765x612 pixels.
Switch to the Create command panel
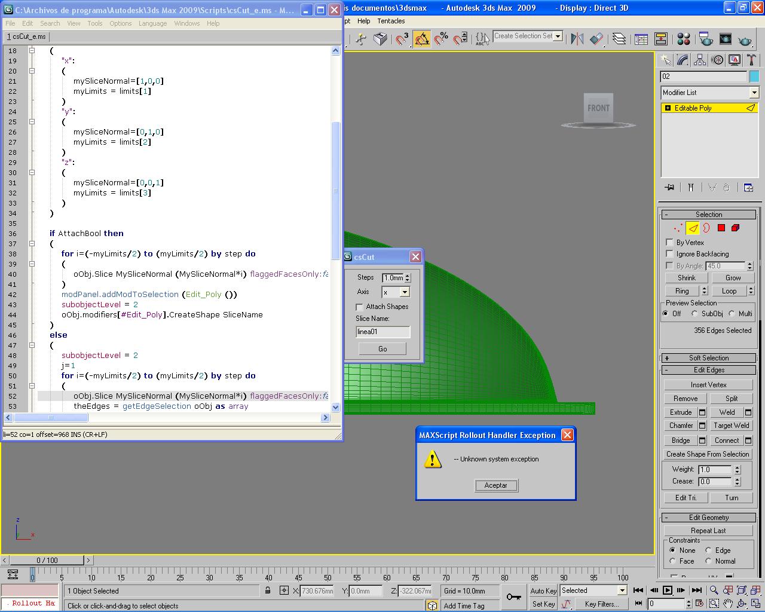(665, 60)
